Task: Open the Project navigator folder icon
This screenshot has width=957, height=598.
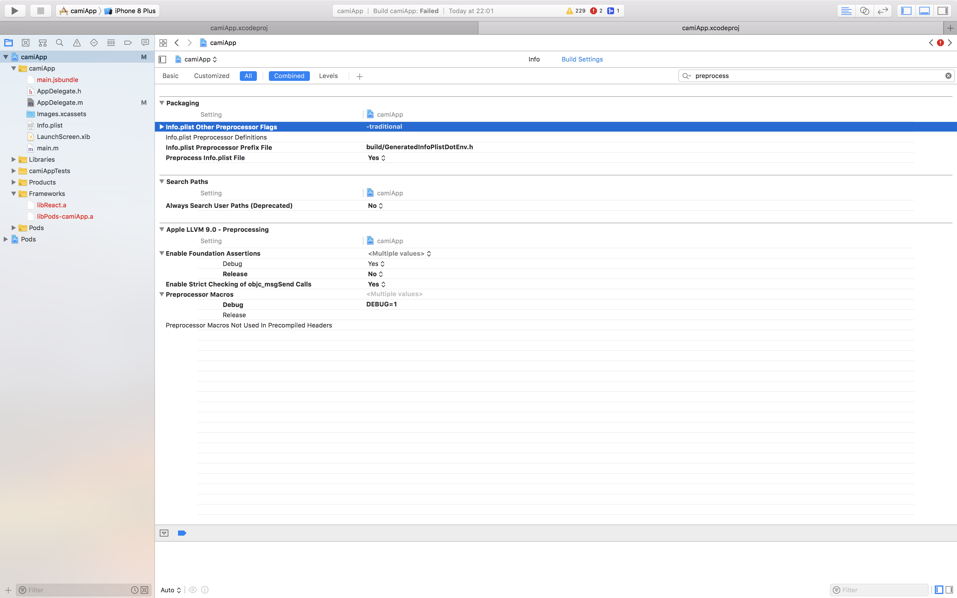Action: coord(8,43)
